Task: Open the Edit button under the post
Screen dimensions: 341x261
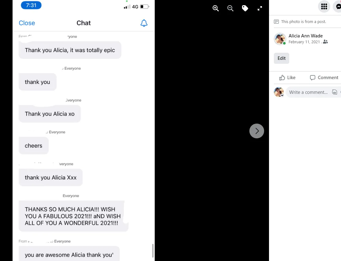Action: (282, 58)
